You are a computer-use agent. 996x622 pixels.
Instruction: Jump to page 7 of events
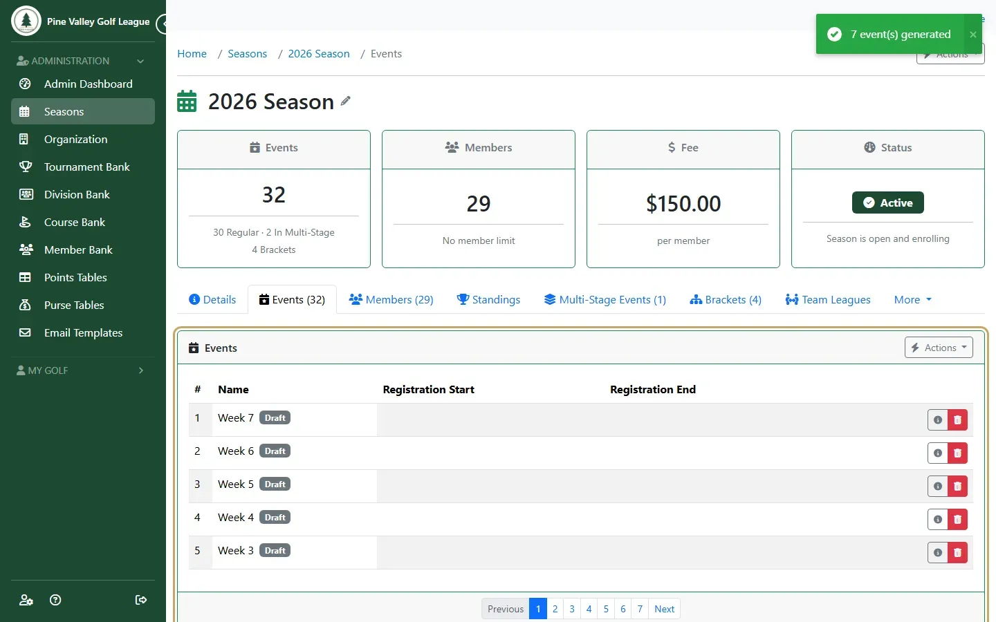tap(640, 609)
